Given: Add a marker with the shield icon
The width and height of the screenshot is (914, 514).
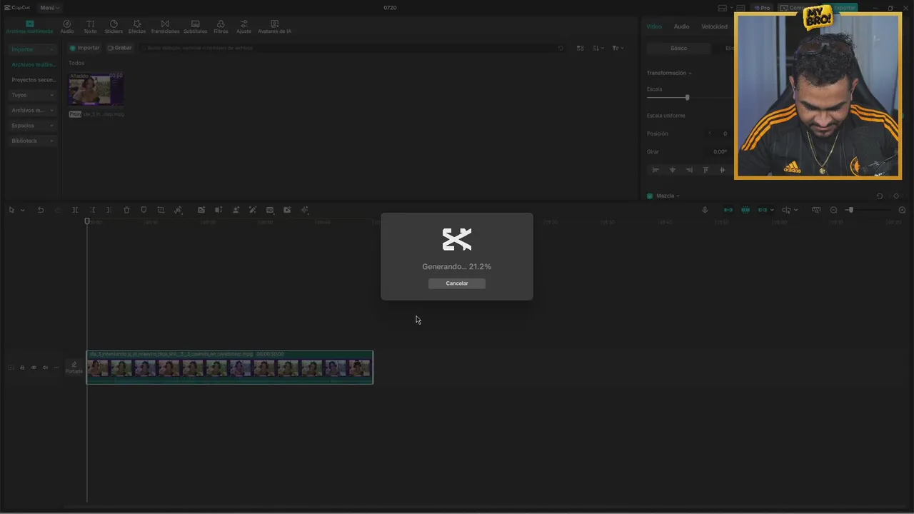Looking at the screenshot, I should (x=144, y=210).
